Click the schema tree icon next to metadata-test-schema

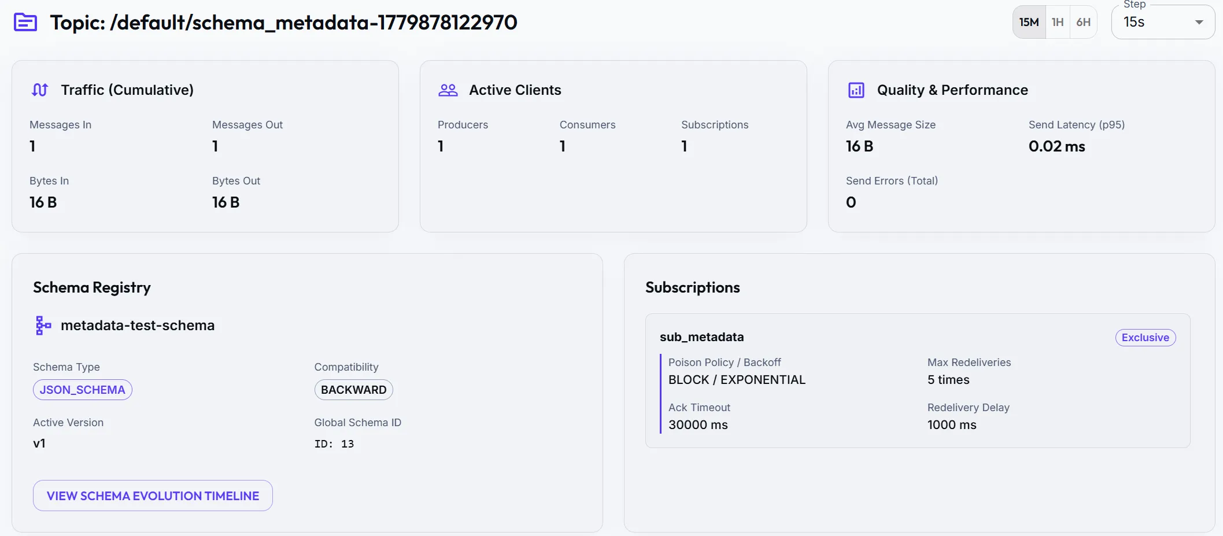(43, 326)
